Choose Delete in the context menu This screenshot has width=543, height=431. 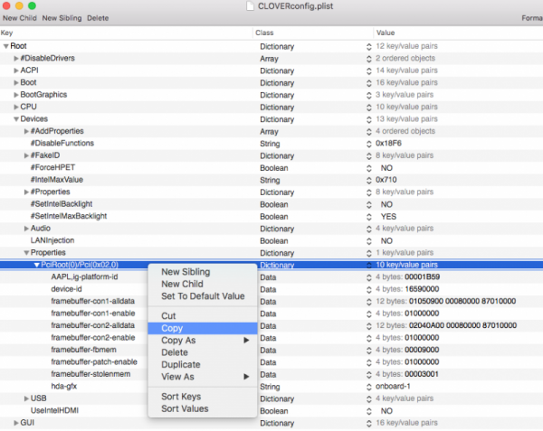pyautogui.click(x=203, y=352)
